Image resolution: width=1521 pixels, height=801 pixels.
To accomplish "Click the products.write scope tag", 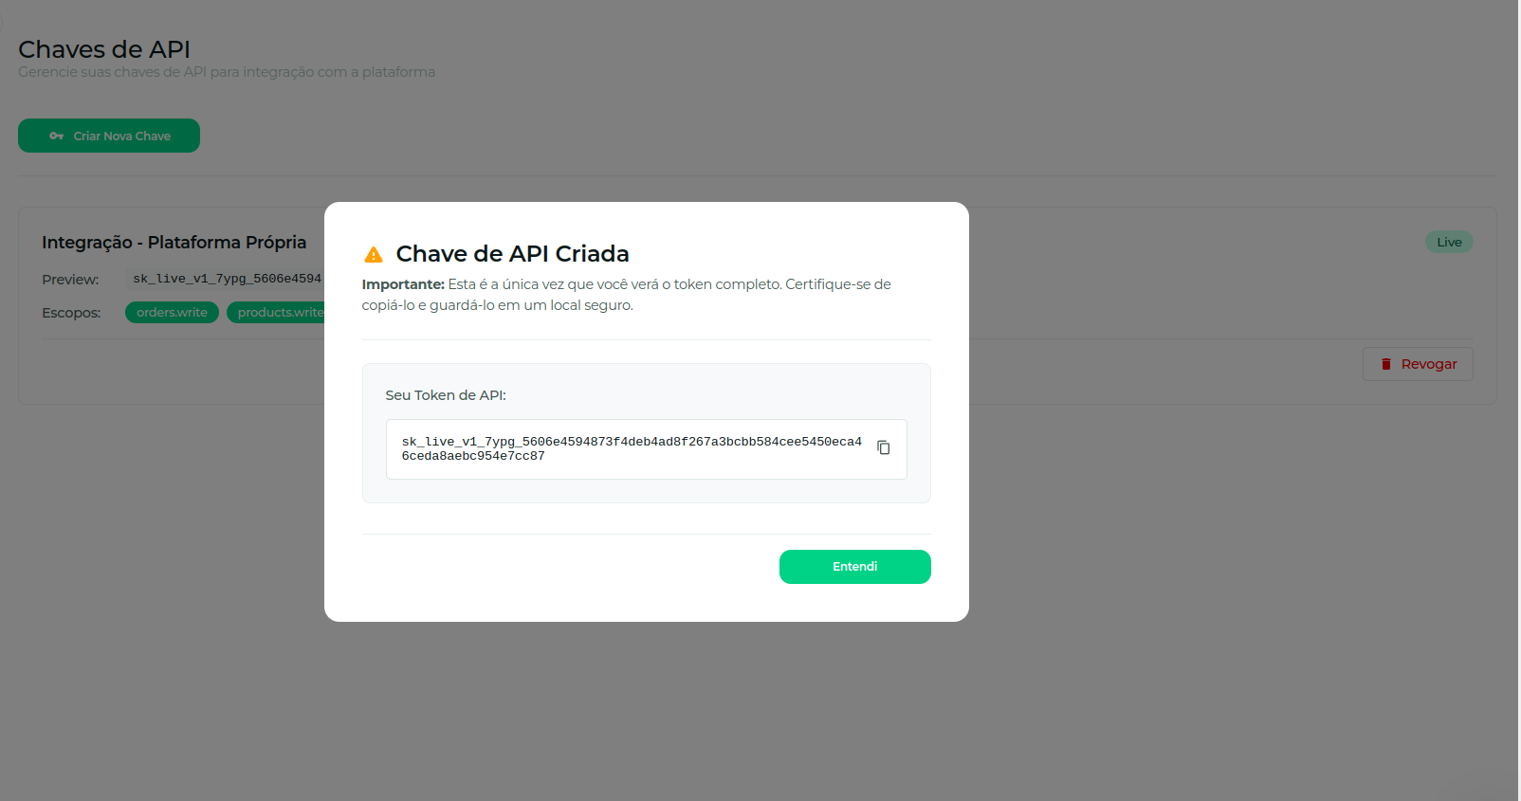I will (277, 313).
